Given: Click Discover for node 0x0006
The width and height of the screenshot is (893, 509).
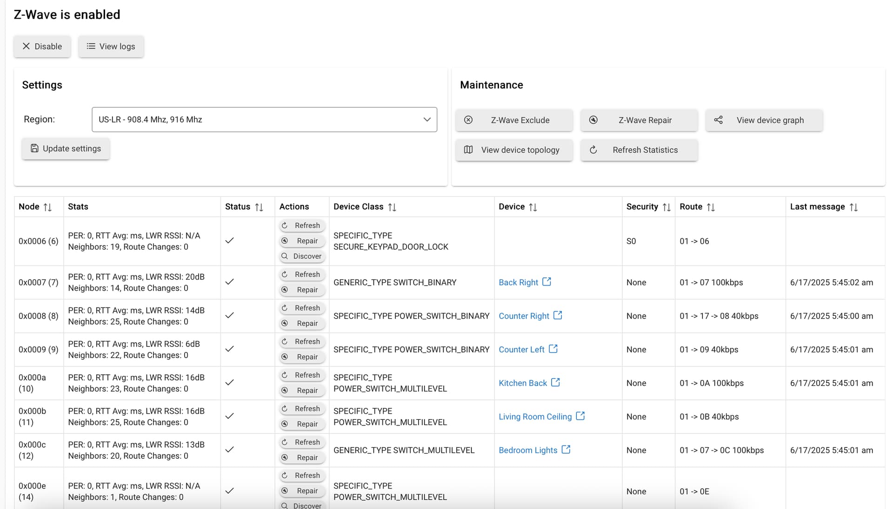Looking at the screenshot, I should click(x=302, y=256).
